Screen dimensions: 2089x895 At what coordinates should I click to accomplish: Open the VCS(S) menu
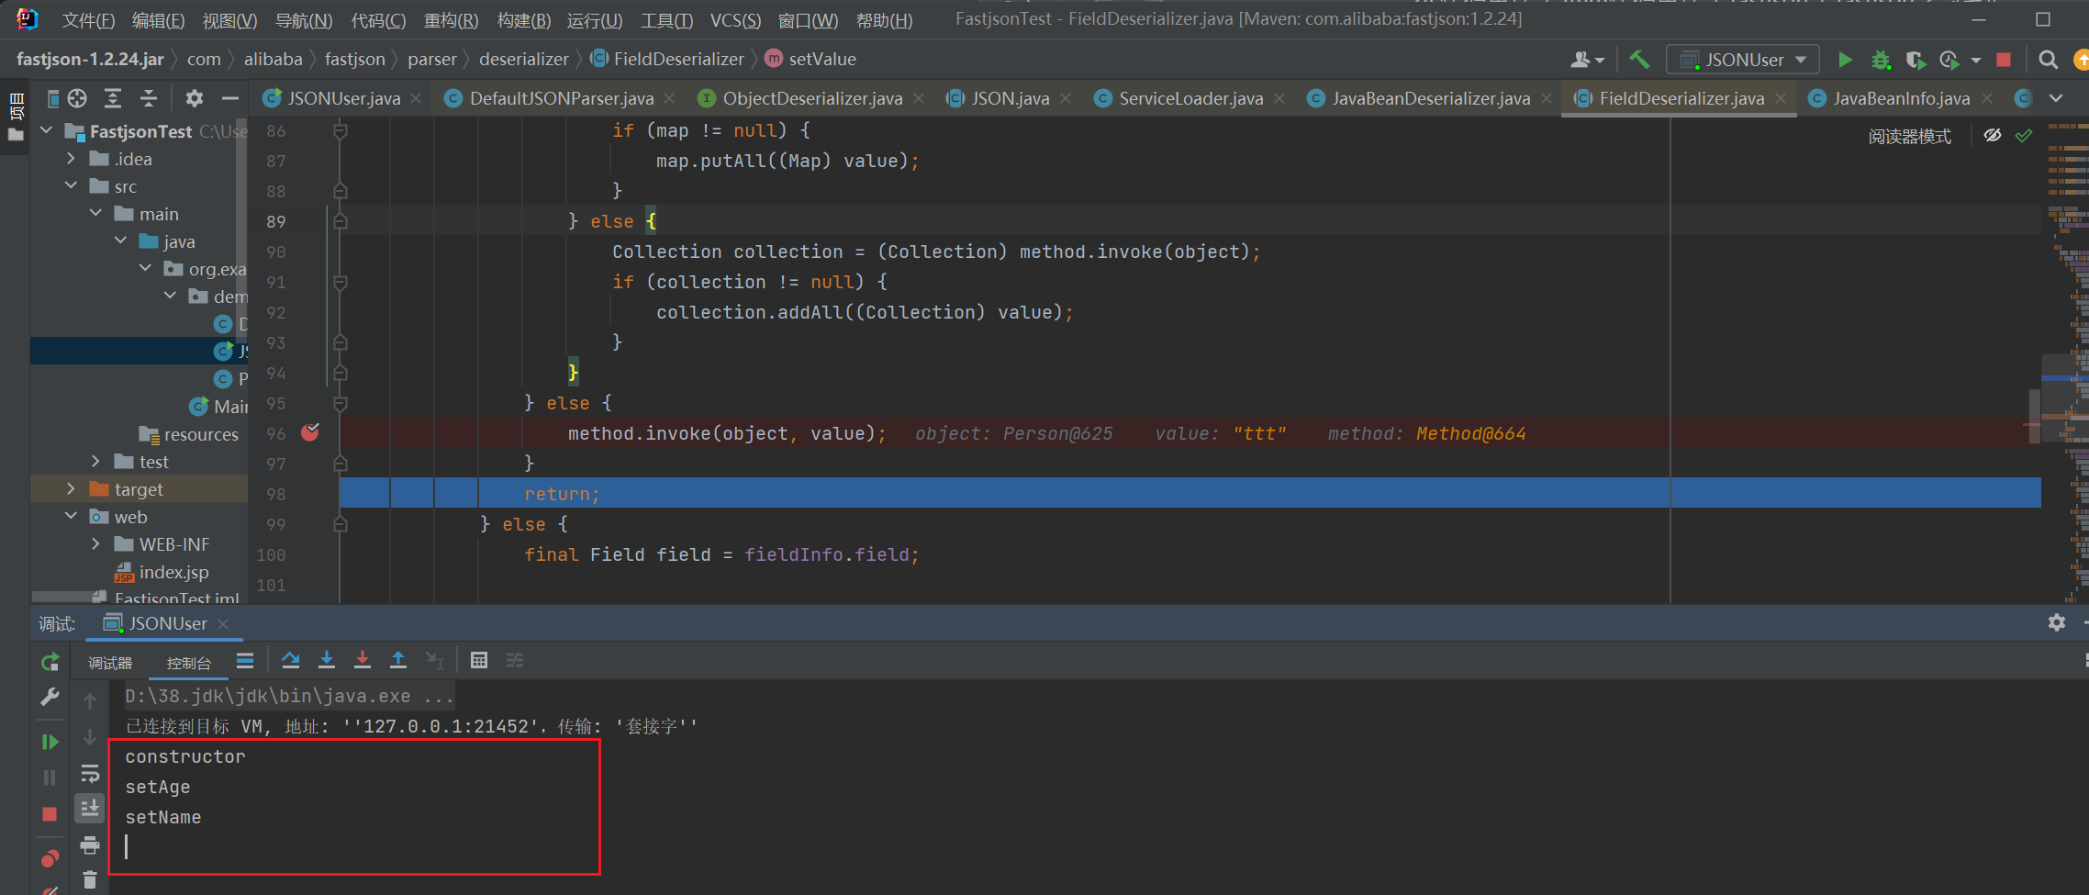736,20
